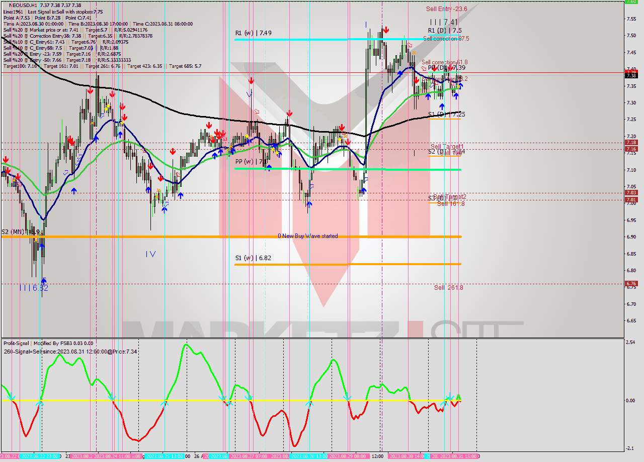This screenshot has height=462, width=644.
Task: Click the 'I I I 6.32' wave label
Action: click(34, 288)
